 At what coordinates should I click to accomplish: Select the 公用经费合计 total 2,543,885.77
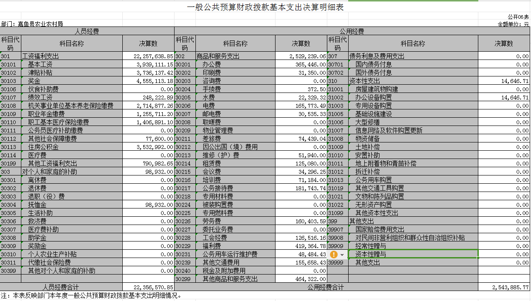click(504, 287)
